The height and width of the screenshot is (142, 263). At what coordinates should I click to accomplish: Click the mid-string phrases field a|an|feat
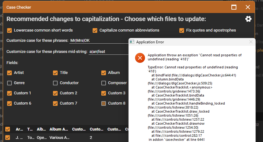108,51
